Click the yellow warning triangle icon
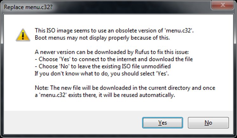 23,35
